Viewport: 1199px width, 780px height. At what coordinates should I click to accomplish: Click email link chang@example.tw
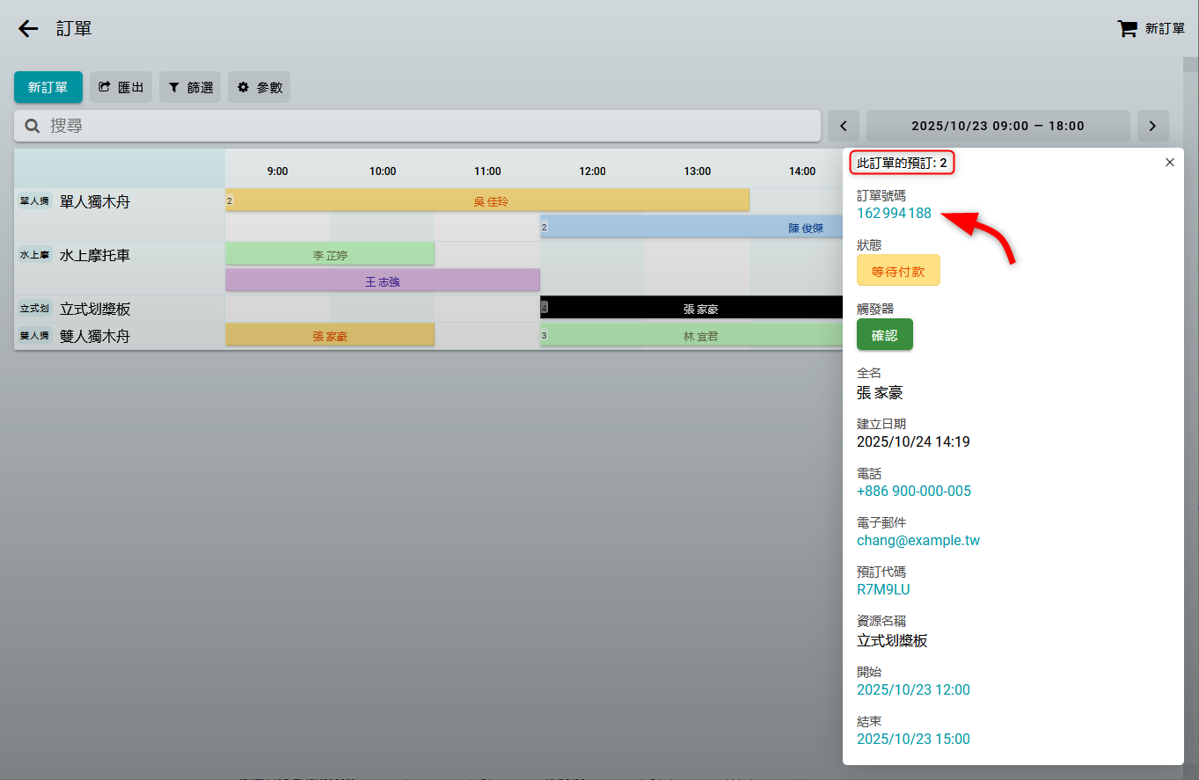pos(918,540)
